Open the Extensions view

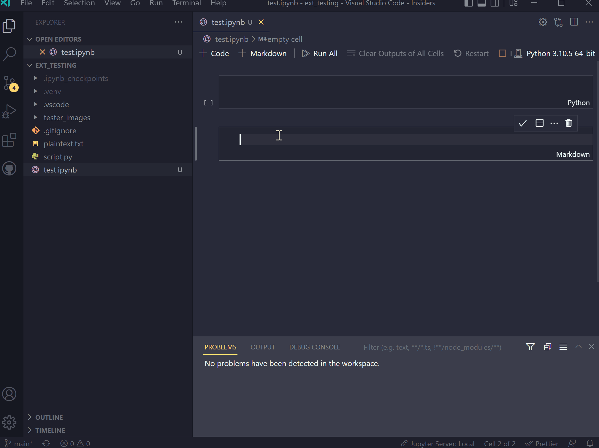pos(10,140)
